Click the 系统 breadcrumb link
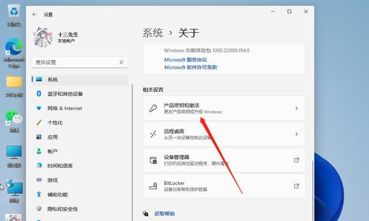This screenshot has width=369, height=221. [x=153, y=33]
